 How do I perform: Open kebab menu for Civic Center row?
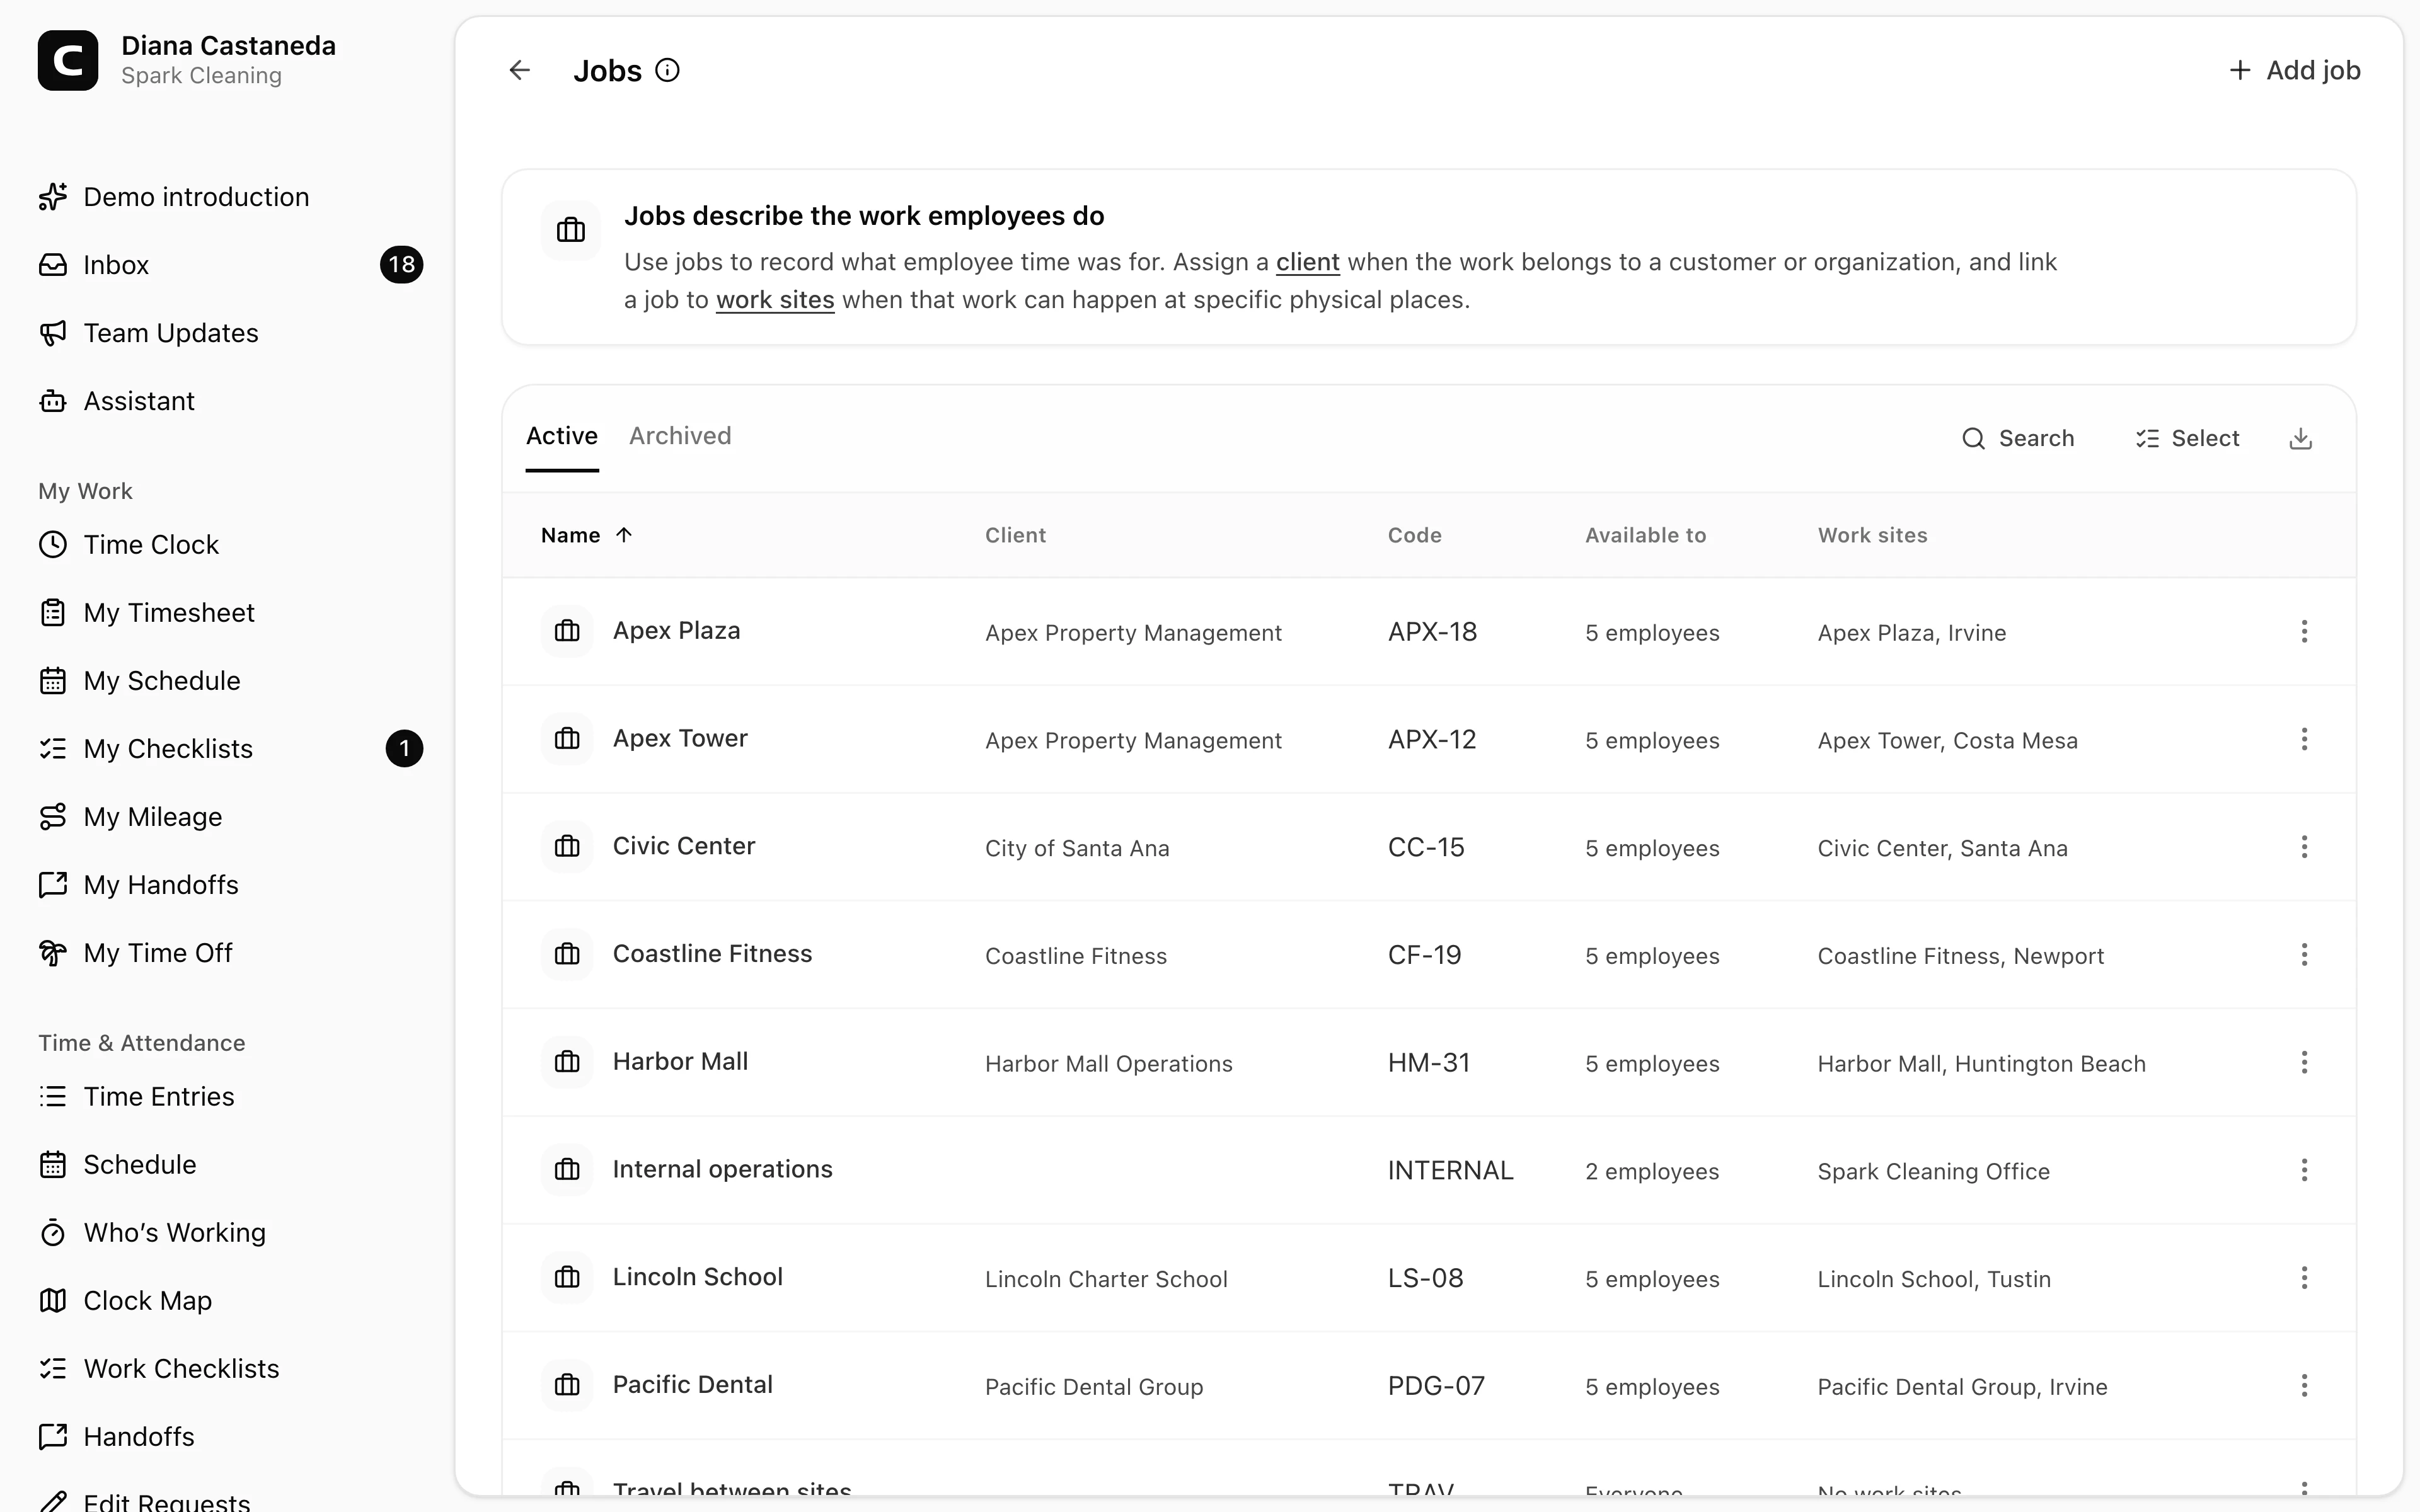(2304, 847)
